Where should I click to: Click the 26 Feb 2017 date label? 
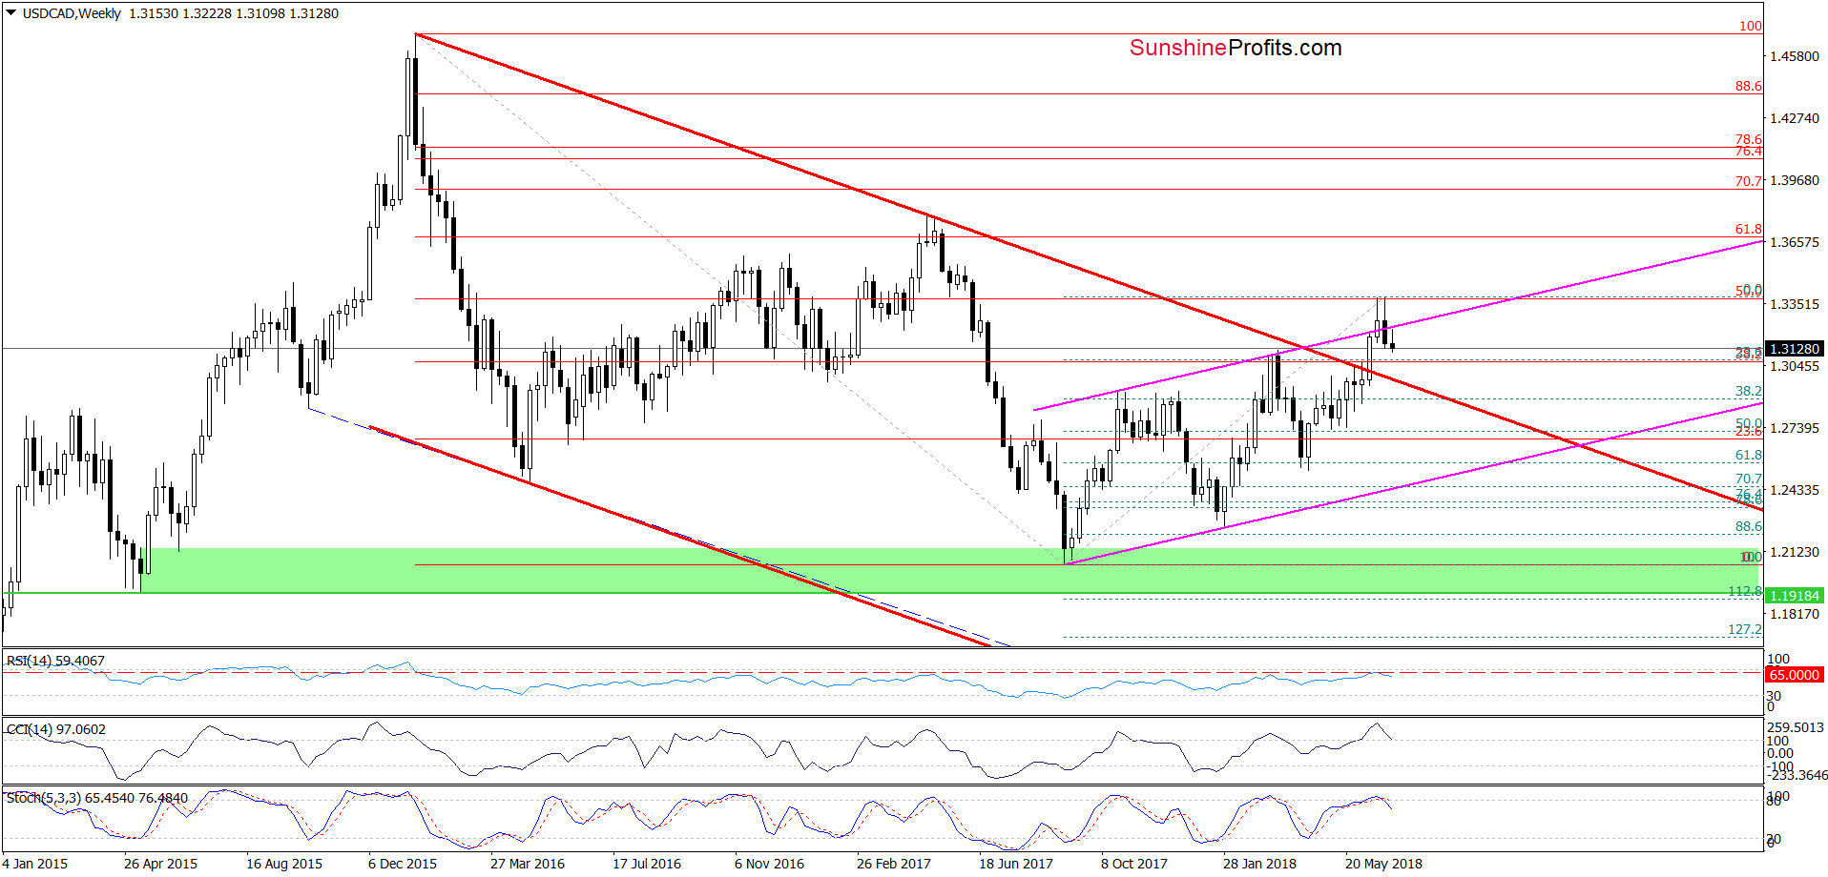pyautogui.click(x=894, y=864)
